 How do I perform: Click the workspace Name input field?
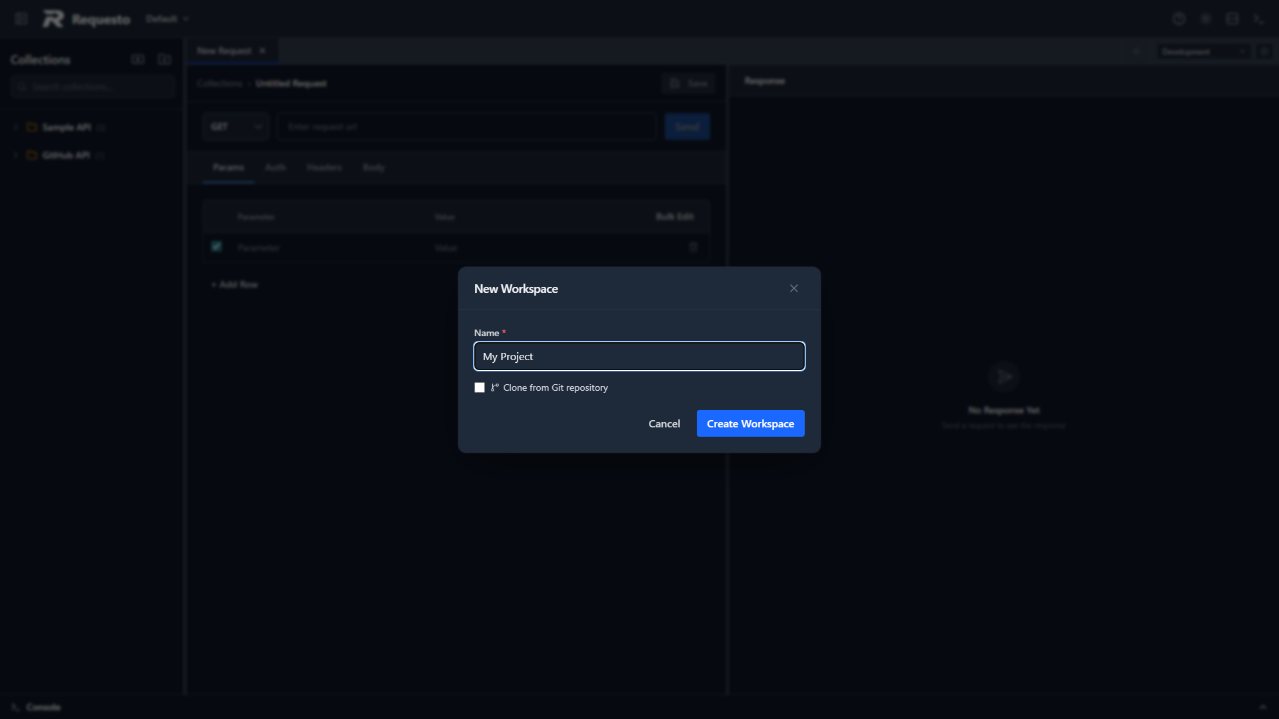coord(639,356)
